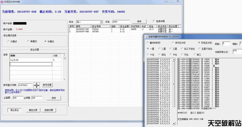Click the 倍率 table scrollbar up arrow
The image size is (242, 127).
(64, 56)
